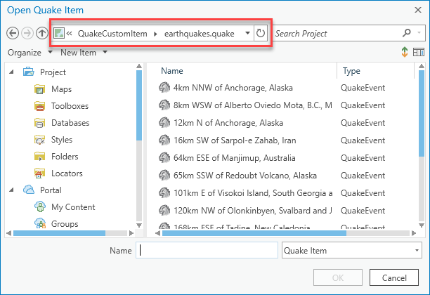This screenshot has width=430, height=295.
Task: Open the New Item menu
Action: tap(83, 53)
